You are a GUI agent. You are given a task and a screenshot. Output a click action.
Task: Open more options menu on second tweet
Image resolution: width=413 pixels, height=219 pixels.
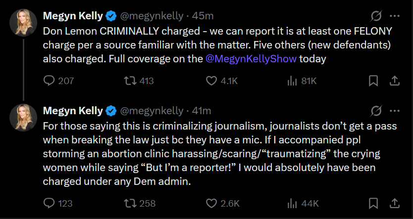click(x=395, y=110)
